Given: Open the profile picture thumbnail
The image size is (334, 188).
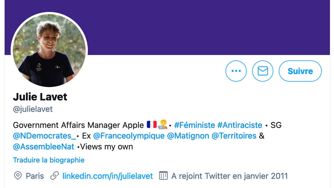Looking at the screenshot, I should (49, 50).
